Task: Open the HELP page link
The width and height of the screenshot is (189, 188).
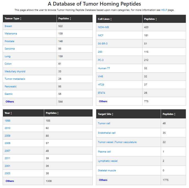Action: click(164, 10)
